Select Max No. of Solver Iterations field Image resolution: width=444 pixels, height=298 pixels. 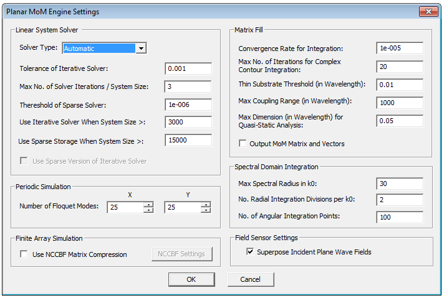click(x=188, y=86)
